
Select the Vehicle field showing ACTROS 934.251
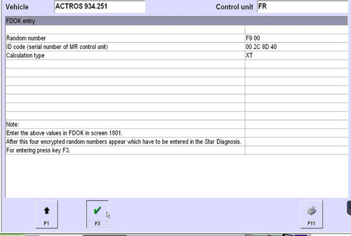tap(99, 6)
